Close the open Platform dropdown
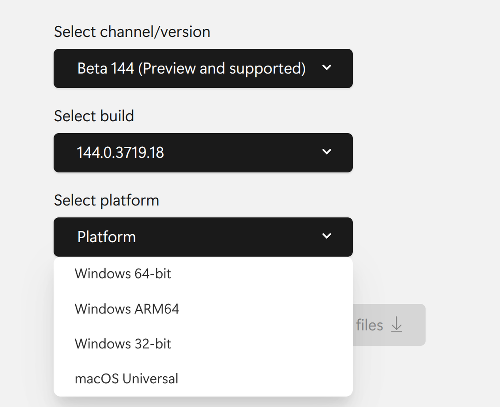 (203, 237)
